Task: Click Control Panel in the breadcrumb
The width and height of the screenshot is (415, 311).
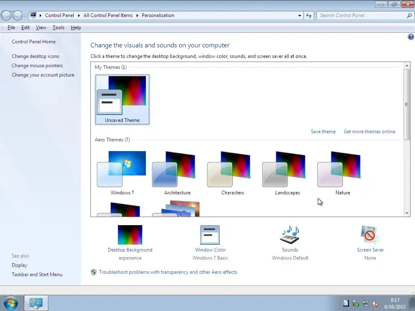Action: click(x=60, y=15)
